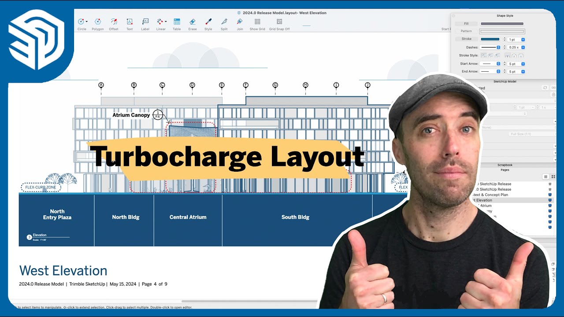Image resolution: width=564 pixels, height=317 pixels.
Task: Open the Dashes pattern dropdown
Action: click(498, 47)
